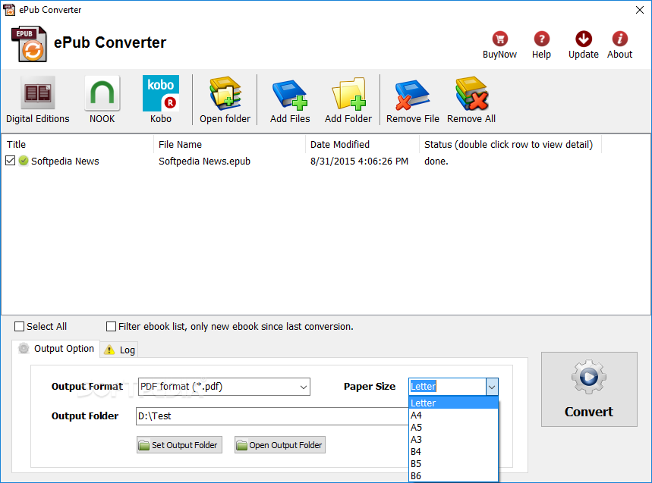Viewport: 652px width, 483px height.
Task: Select the Softpedia News title text
Action: [65, 162]
